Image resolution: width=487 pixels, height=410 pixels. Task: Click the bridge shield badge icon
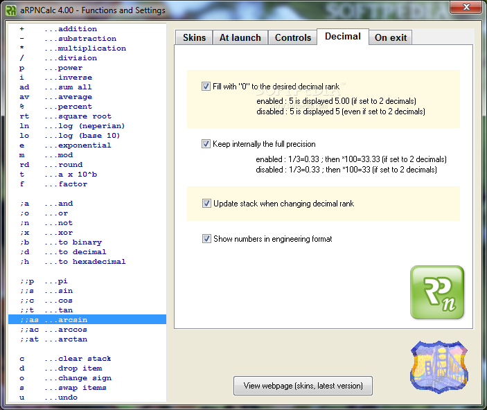click(439, 367)
